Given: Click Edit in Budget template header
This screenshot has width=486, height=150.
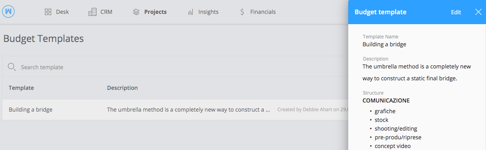Looking at the screenshot, I should click(x=456, y=12).
